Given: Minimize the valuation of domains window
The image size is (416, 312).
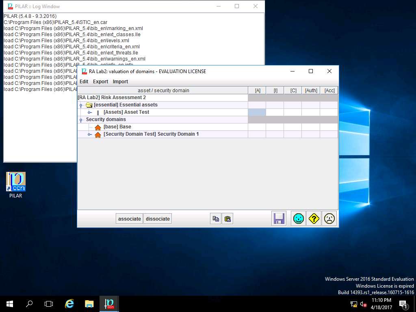Looking at the screenshot, I should click(x=292, y=71).
